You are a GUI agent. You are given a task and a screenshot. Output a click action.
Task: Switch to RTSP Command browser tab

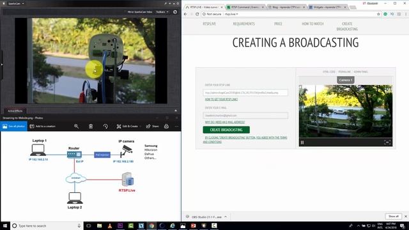coord(245,7)
